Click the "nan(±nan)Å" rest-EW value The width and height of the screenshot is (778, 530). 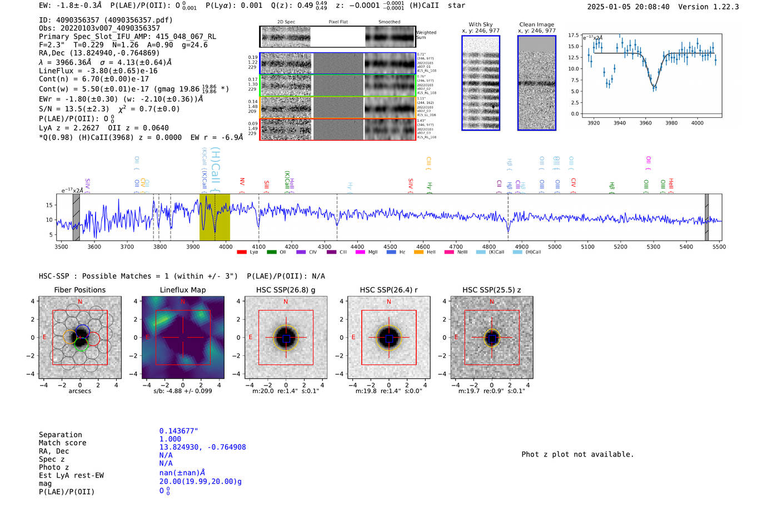[x=182, y=473]
